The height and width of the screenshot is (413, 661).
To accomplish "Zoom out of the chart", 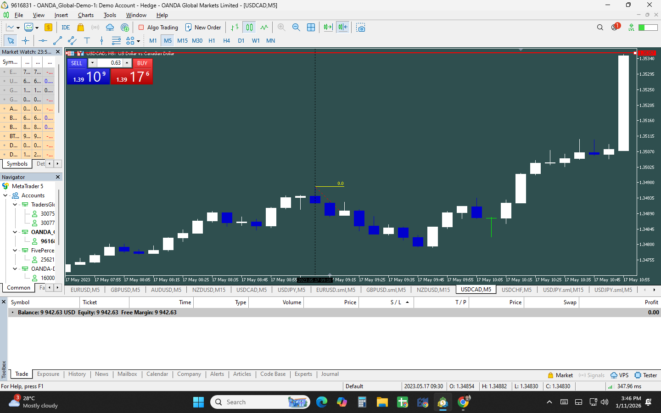I will (x=296, y=28).
